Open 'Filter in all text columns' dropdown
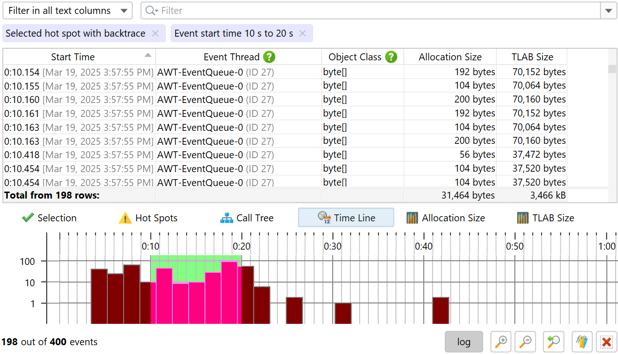The image size is (618, 354). pos(67,11)
